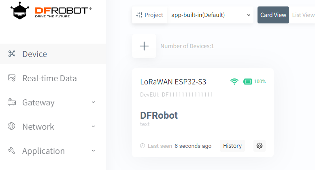Expand the Network menu chevron

pos(94,126)
